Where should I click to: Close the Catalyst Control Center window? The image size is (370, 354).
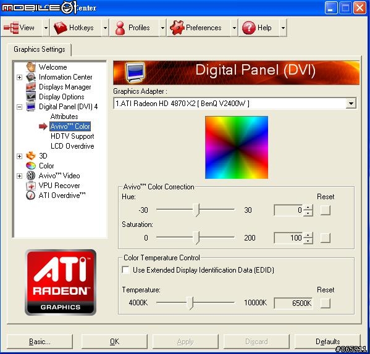[359, 8]
